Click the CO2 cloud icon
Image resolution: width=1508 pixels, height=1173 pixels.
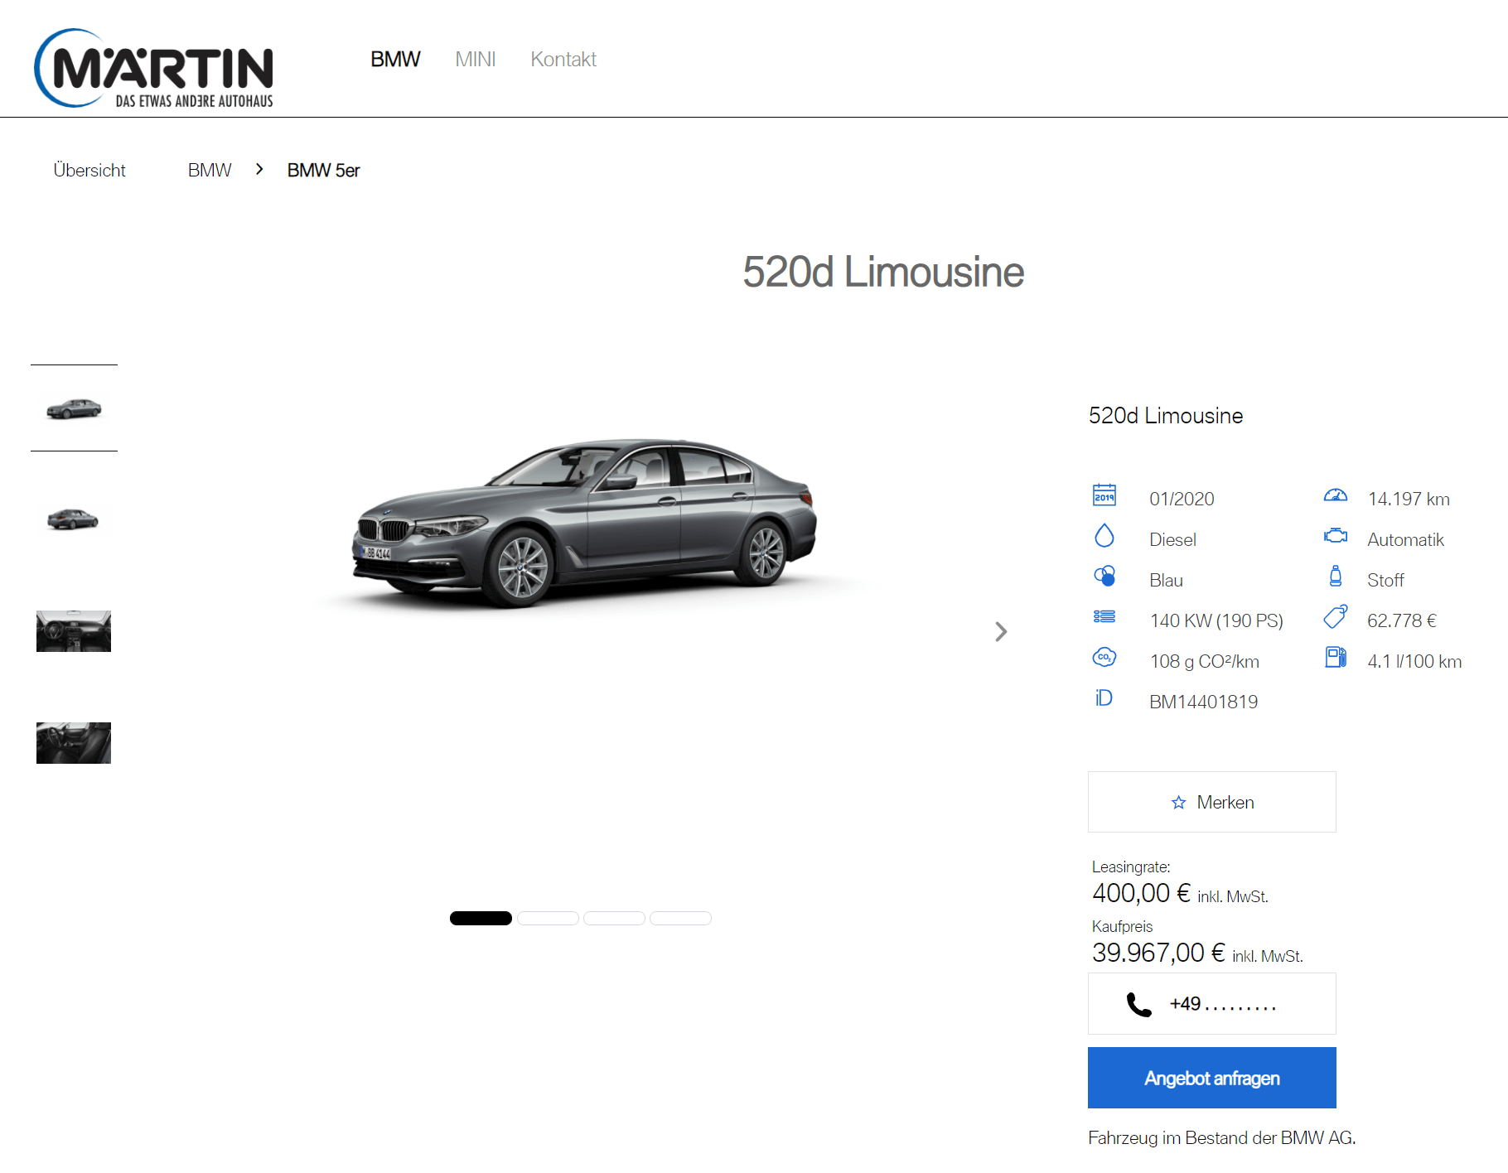tap(1104, 657)
